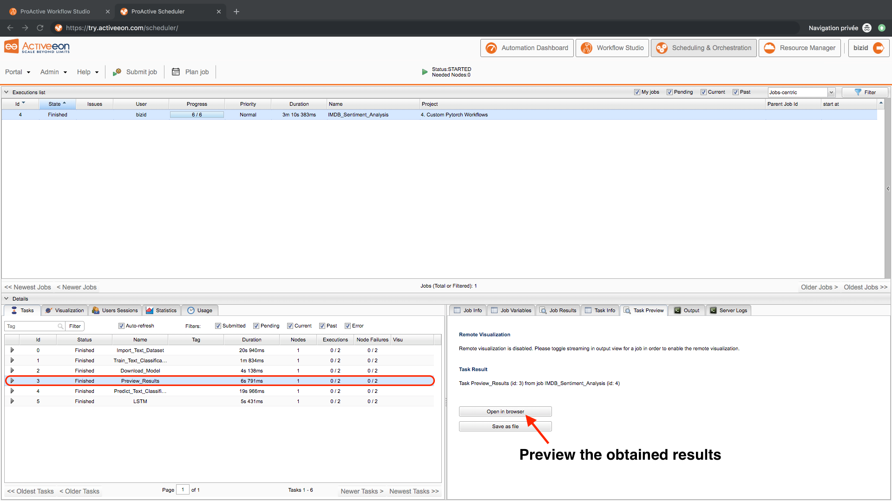Switch to the ProActive Workflow Studio browser tab
This screenshot has height=501, width=892.
coord(55,12)
